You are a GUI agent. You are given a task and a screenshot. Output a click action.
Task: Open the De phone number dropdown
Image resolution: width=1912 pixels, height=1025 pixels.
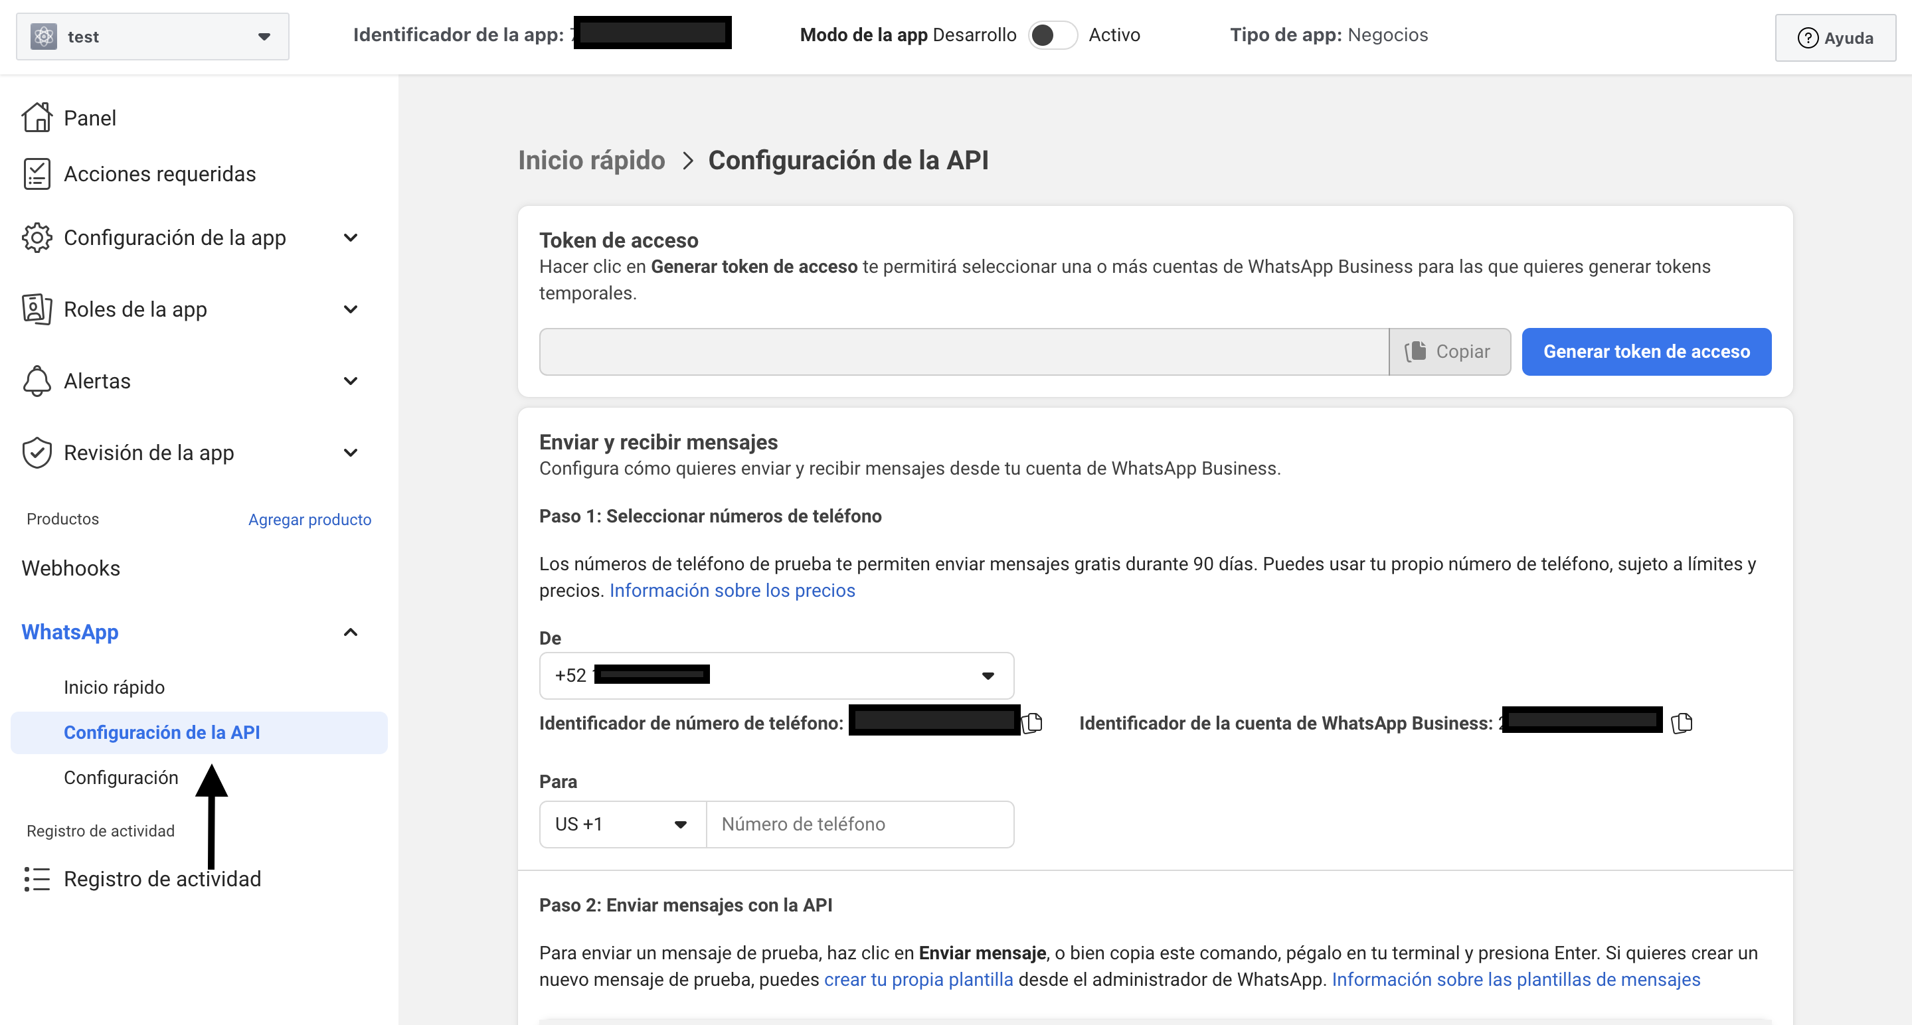776,675
